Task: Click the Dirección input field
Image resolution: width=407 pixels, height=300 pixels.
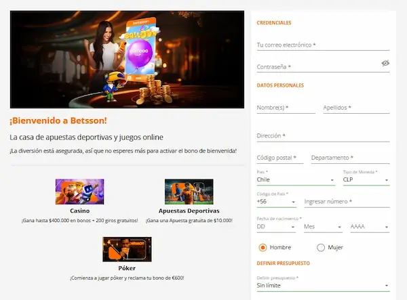Action: pos(323,136)
